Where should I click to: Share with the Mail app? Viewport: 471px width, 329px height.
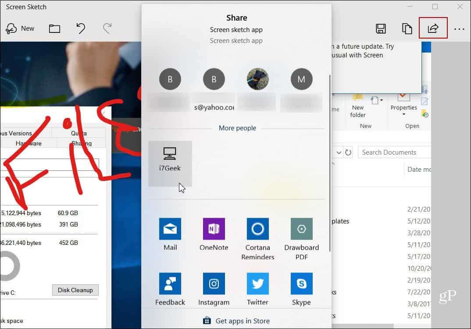(x=170, y=234)
